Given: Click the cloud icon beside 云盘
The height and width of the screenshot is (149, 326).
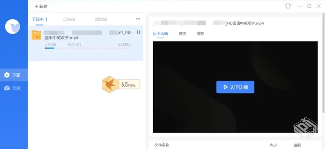Looking at the screenshot, I should (7, 88).
